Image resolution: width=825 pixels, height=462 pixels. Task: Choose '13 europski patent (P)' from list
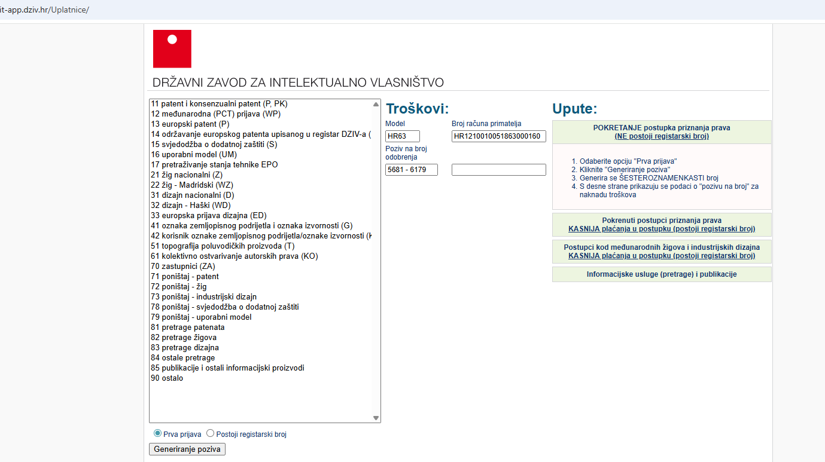190,124
